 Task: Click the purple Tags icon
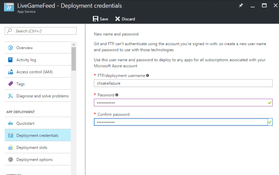[10, 84]
